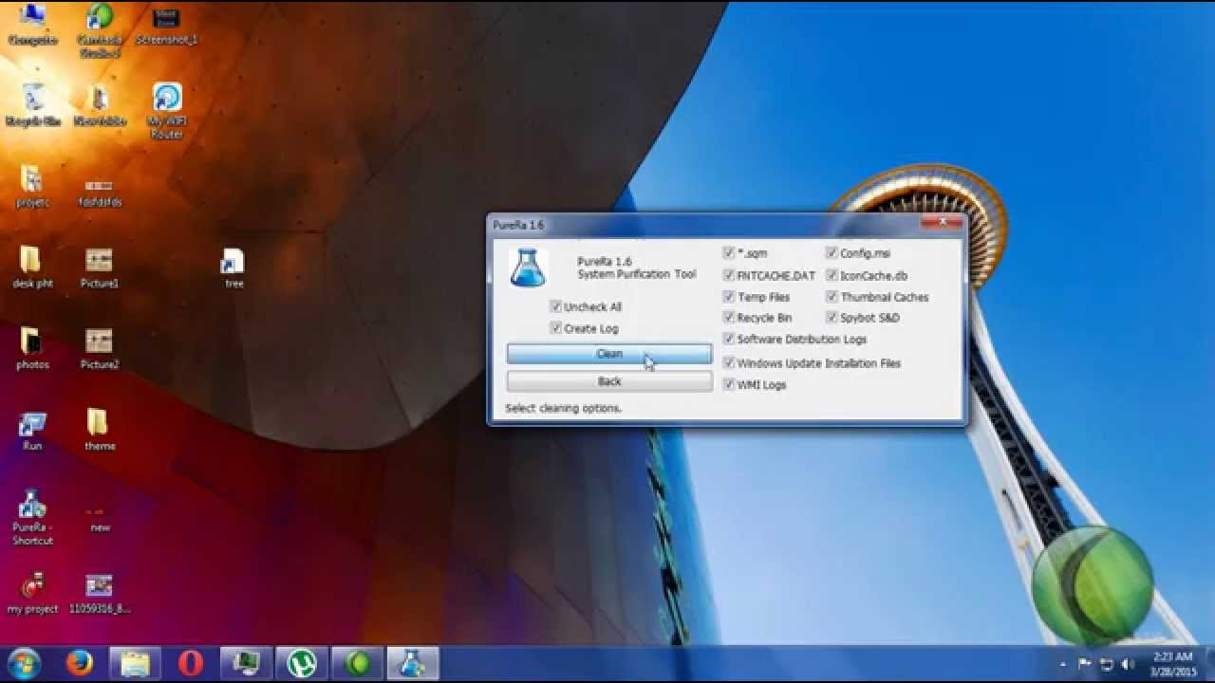Select the 11059316_8... image file
This screenshot has height=683, width=1215.
[x=99, y=594]
